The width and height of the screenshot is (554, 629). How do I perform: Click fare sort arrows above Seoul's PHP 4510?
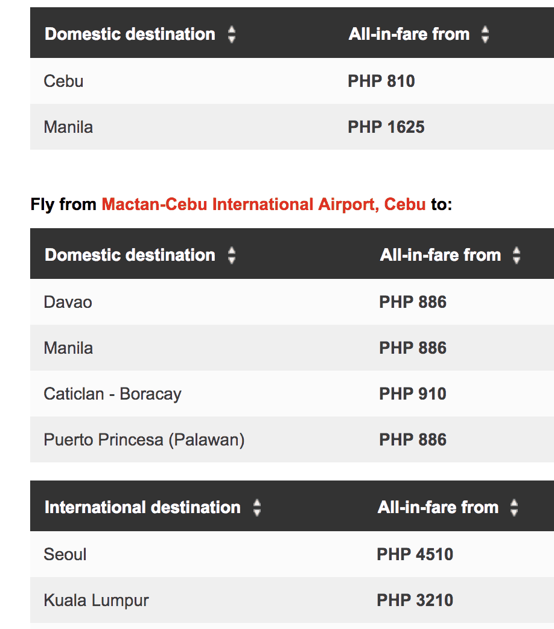514,508
